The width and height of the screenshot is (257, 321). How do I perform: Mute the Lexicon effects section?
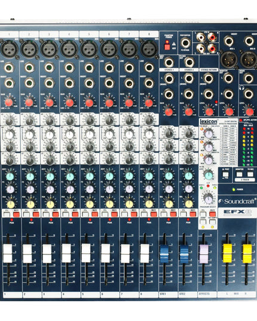click(x=213, y=215)
